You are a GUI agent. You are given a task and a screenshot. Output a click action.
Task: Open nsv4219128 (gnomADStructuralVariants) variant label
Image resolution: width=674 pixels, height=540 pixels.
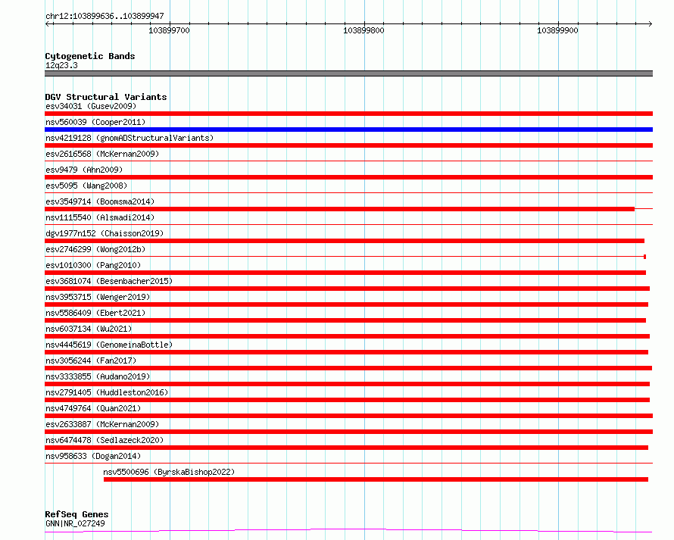click(129, 138)
